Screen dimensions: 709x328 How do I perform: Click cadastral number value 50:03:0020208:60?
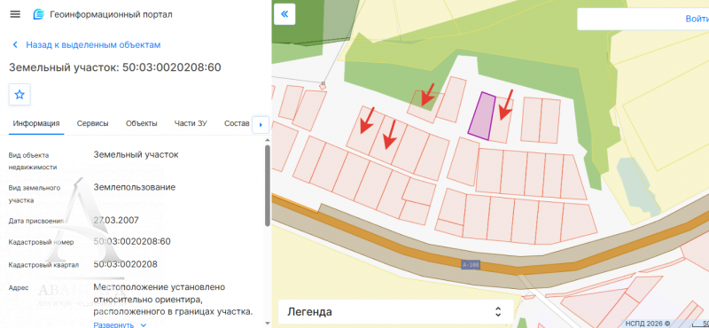(x=132, y=241)
